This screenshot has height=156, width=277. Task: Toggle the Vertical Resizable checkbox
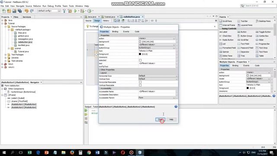(140, 85)
